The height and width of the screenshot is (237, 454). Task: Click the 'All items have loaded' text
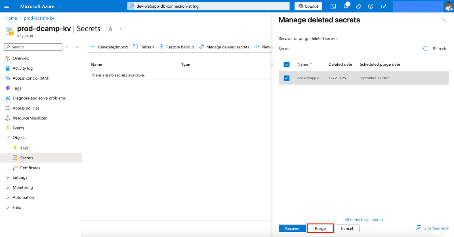point(363,220)
